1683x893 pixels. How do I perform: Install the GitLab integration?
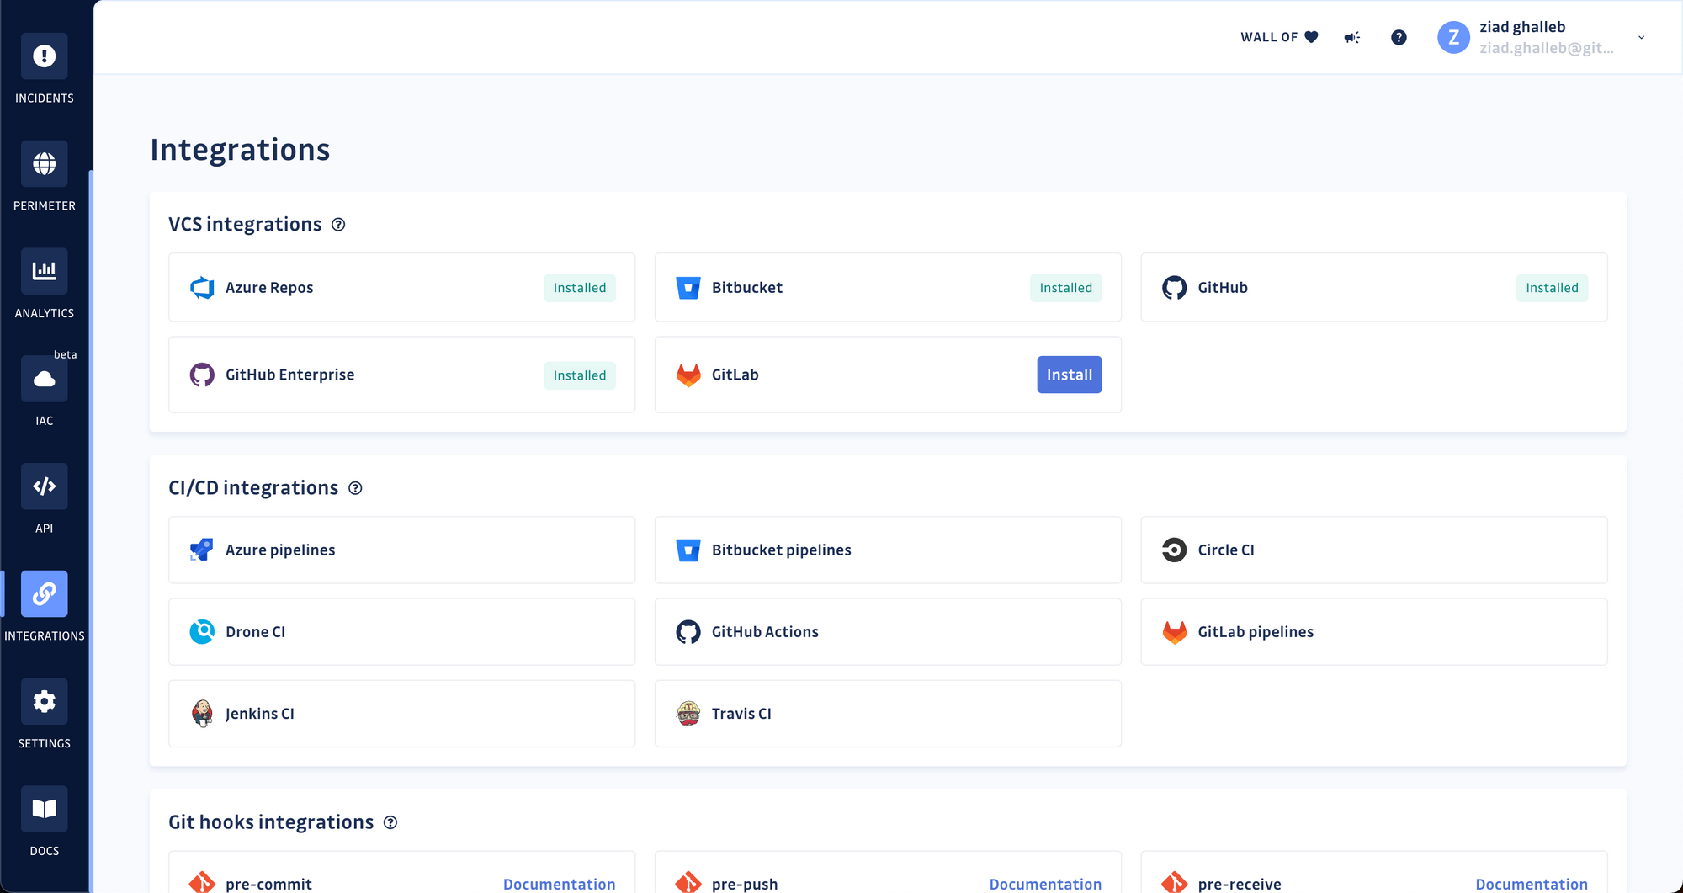[1069, 375]
